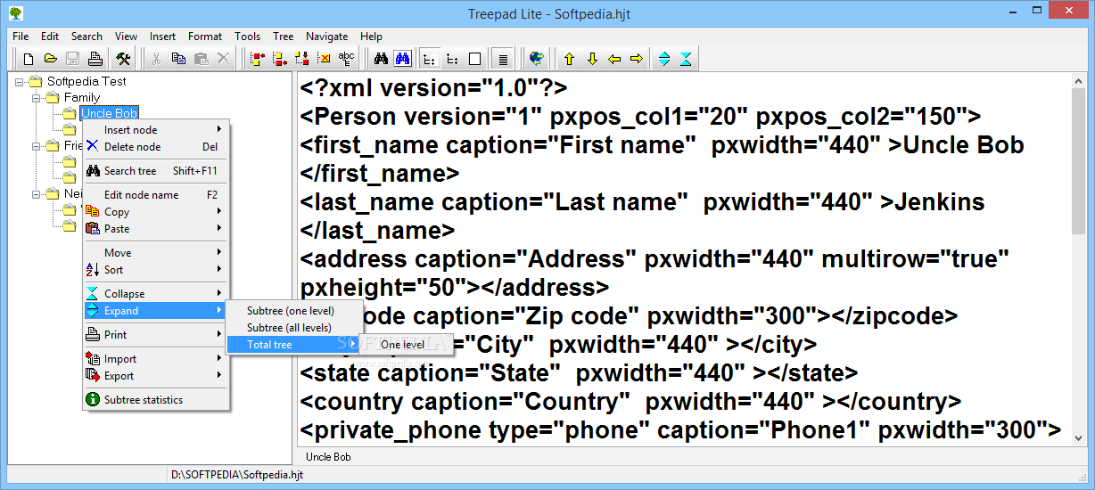Toggle word wrap with the lines icon
The image size is (1095, 490).
(x=503, y=59)
